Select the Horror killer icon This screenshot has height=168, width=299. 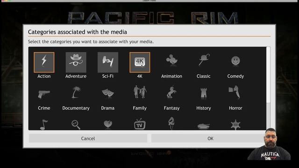click(x=235, y=92)
